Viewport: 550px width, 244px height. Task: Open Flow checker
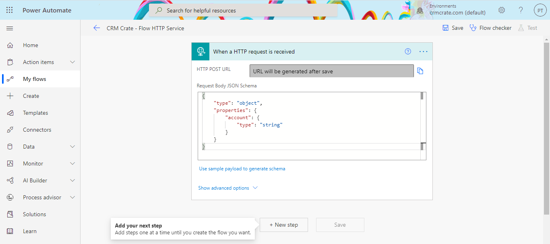[x=490, y=28]
